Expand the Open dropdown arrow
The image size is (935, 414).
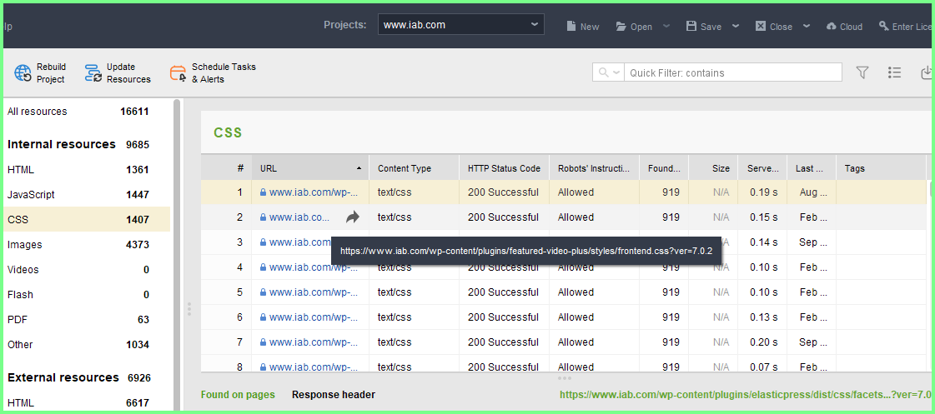[x=666, y=26]
